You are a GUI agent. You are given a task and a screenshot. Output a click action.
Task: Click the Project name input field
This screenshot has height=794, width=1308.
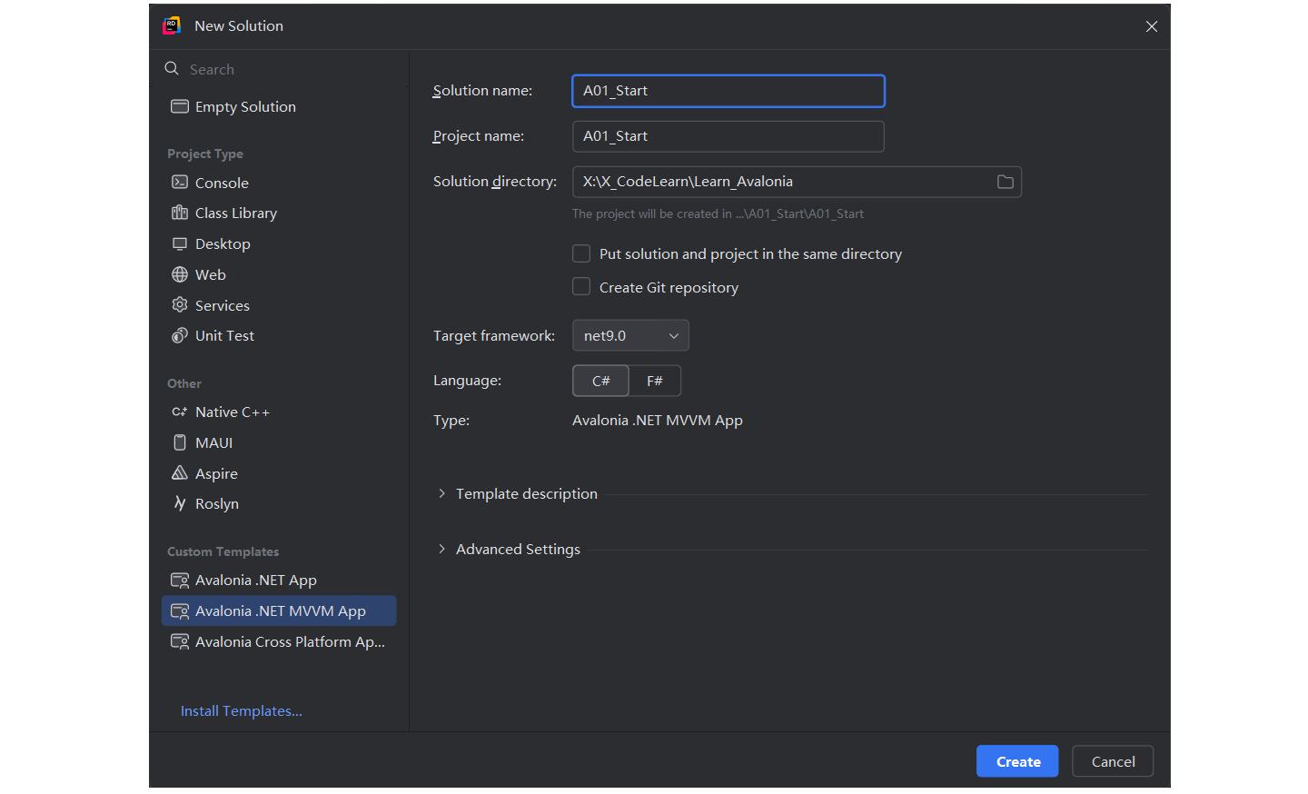[728, 136]
